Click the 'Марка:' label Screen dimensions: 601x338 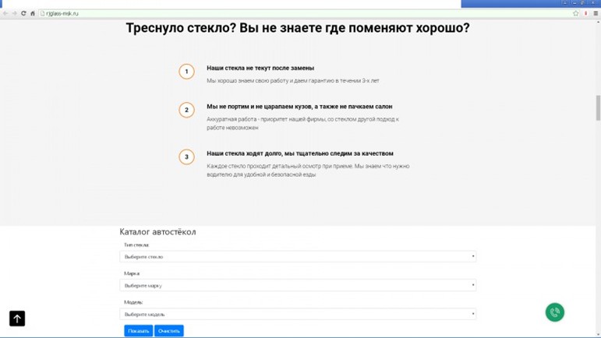(132, 273)
